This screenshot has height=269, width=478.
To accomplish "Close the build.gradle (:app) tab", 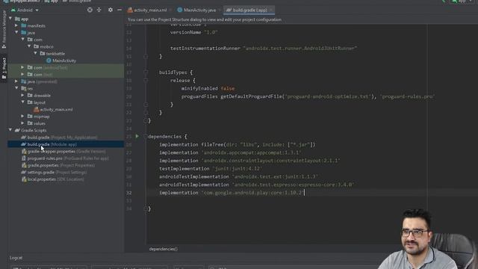I will coord(271,10).
